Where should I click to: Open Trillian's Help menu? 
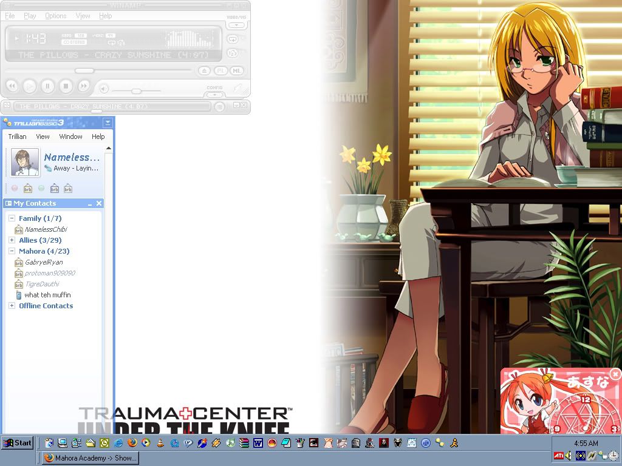pyautogui.click(x=98, y=137)
